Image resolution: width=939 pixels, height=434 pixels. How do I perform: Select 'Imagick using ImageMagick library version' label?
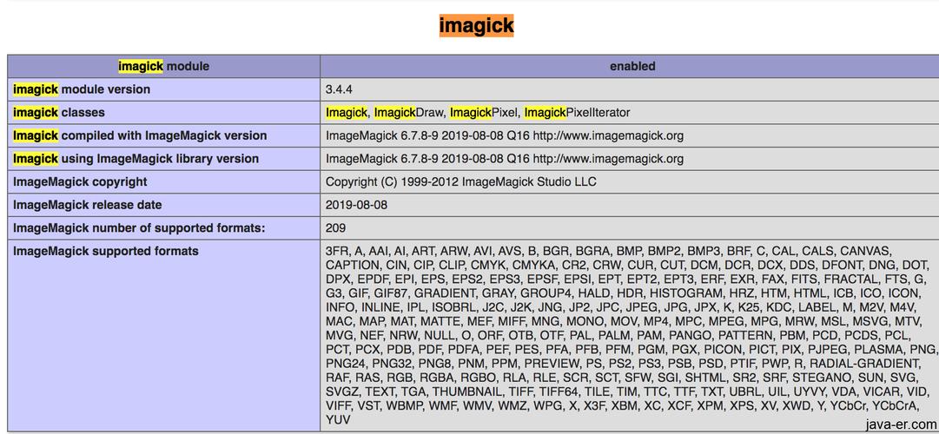(136, 159)
